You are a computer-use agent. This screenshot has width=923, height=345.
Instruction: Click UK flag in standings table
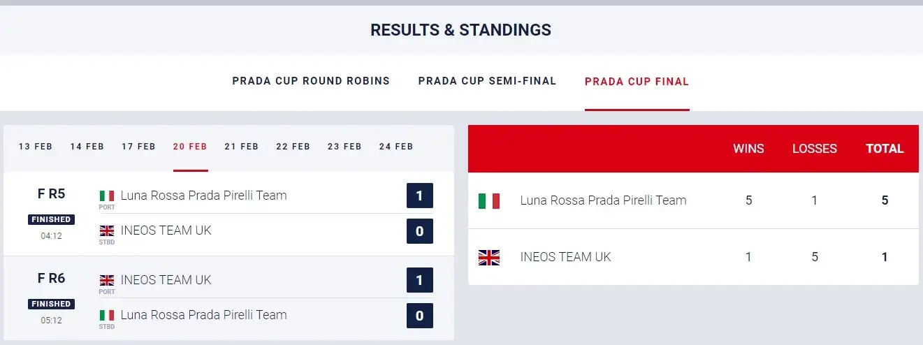[x=489, y=258]
